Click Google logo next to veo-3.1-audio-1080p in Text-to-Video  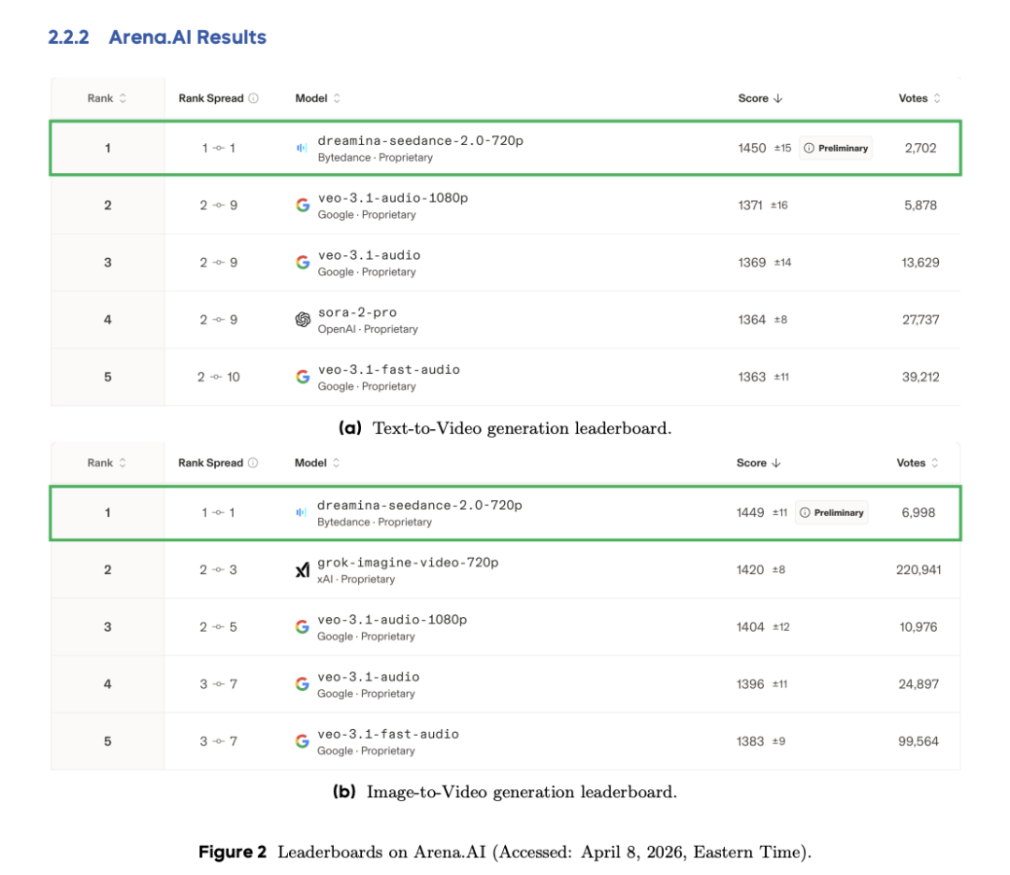pos(302,205)
